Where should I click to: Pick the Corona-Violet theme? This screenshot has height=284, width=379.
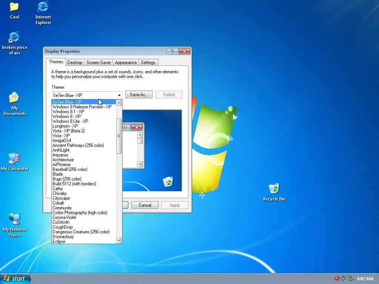pos(84,217)
